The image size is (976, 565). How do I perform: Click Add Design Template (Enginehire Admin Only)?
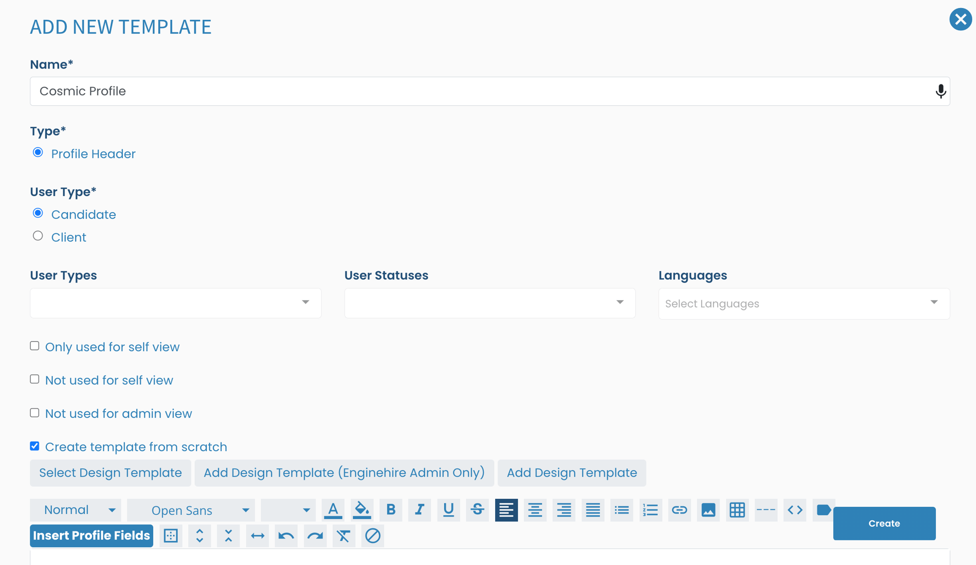pyautogui.click(x=344, y=473)
